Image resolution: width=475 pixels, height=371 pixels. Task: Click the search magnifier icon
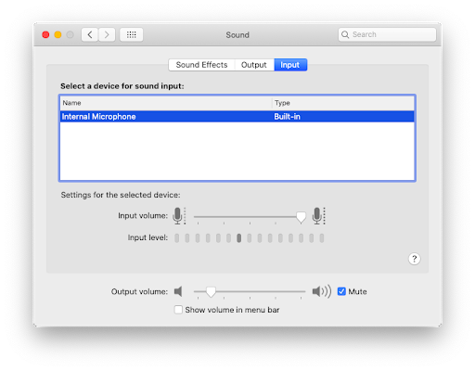coord(345,34)
